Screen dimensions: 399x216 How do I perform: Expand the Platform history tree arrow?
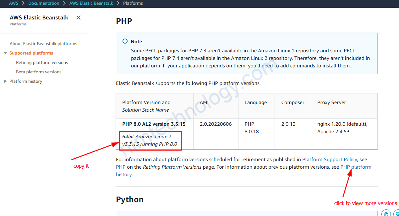point(5,81)
